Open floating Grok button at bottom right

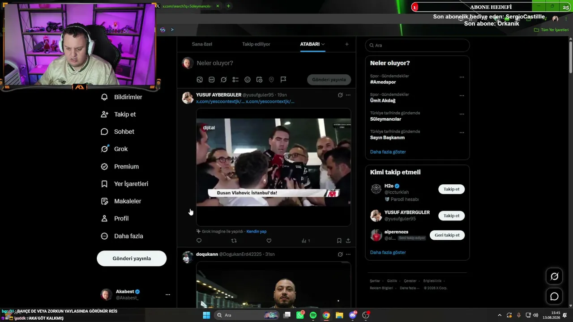coord(554,276)
